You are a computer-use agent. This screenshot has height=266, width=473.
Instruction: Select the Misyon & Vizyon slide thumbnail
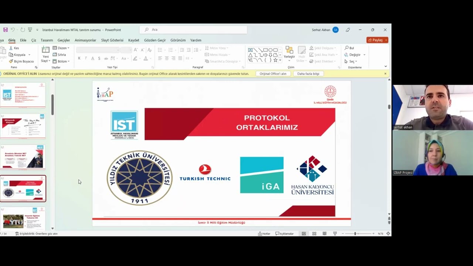coord(23,126)
